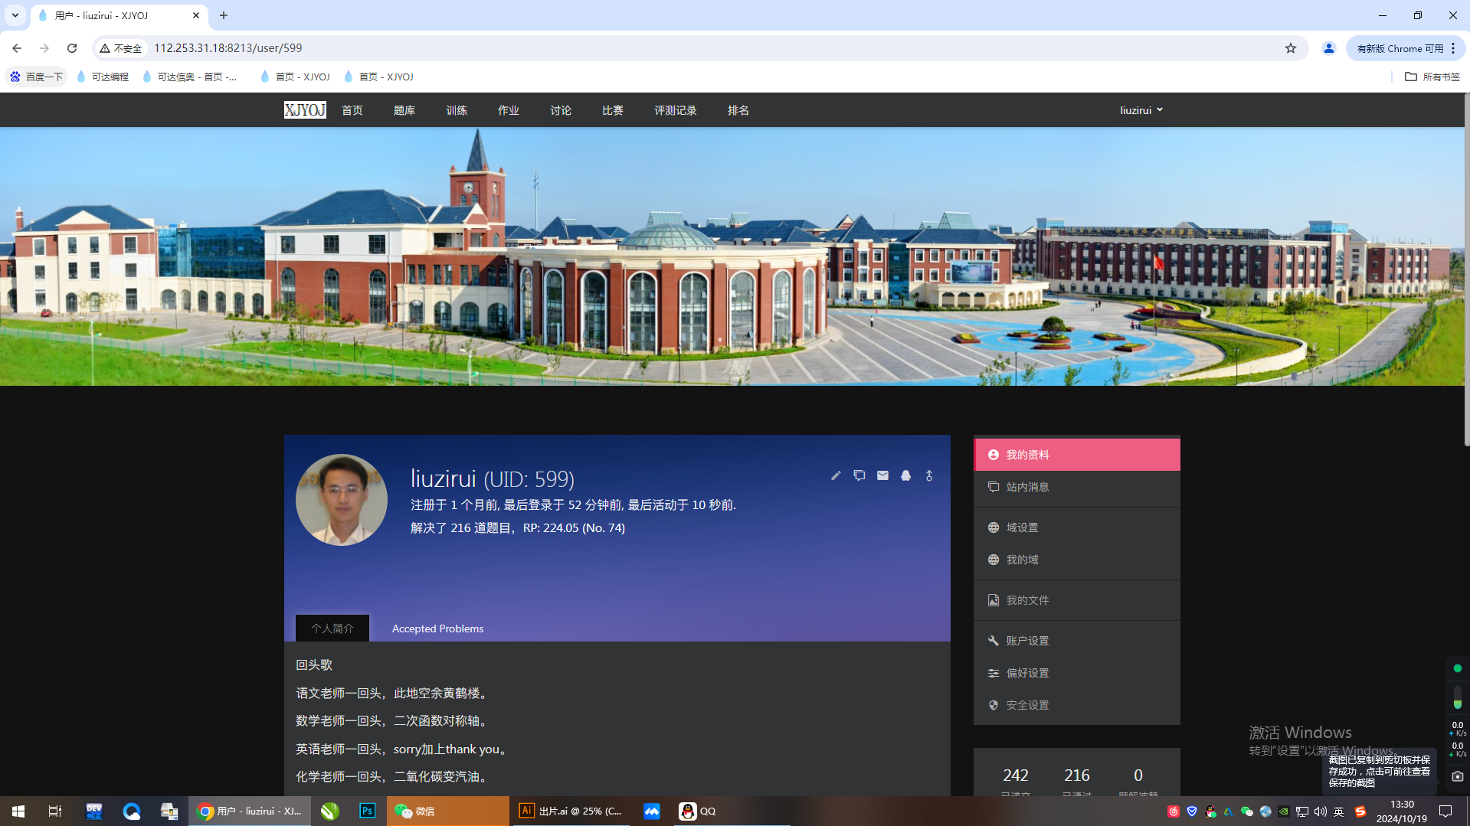Open Photoshop from the taskbar

click(x=368, y=811)
